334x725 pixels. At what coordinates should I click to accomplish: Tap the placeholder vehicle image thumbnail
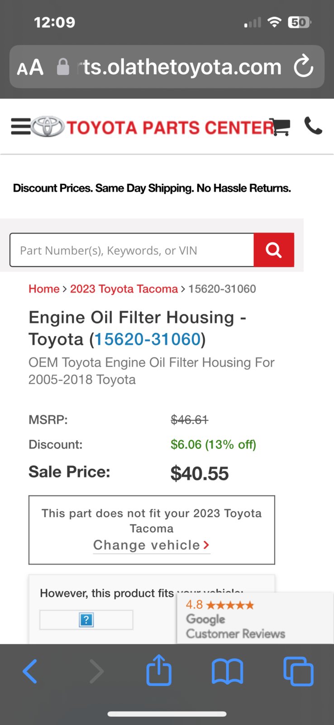pos(86,620)
